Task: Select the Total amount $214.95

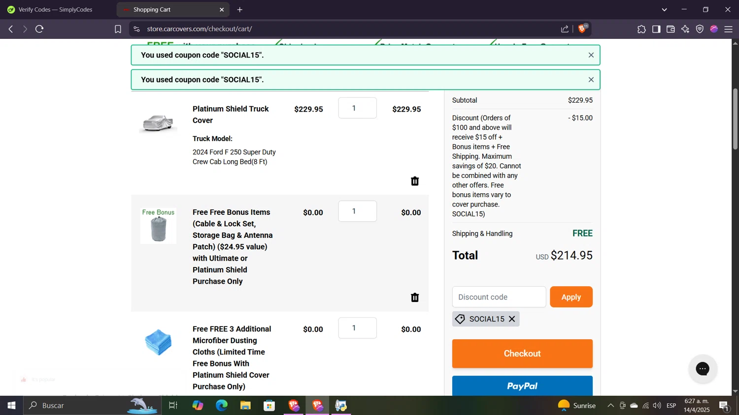Action: [x=571, y=256]
